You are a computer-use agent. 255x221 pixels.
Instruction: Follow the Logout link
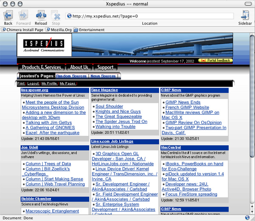33,83
